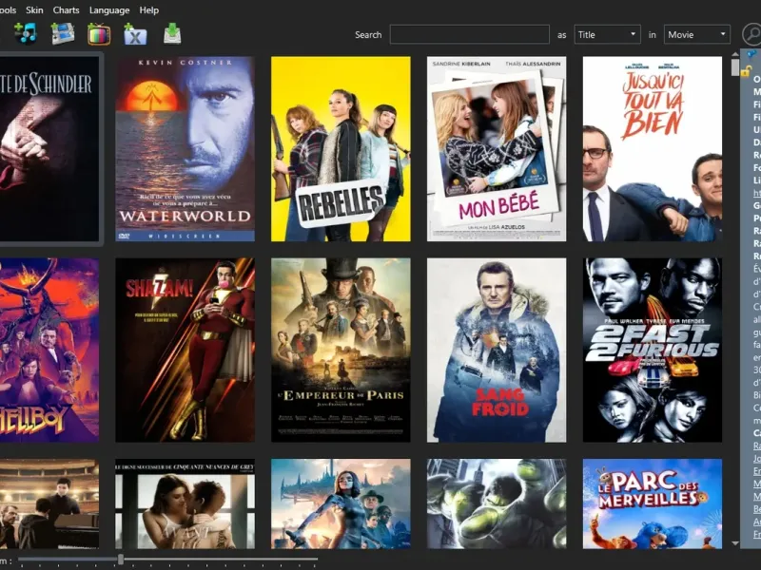Click the Add Music toolbar icon

[x=26, y=34]
